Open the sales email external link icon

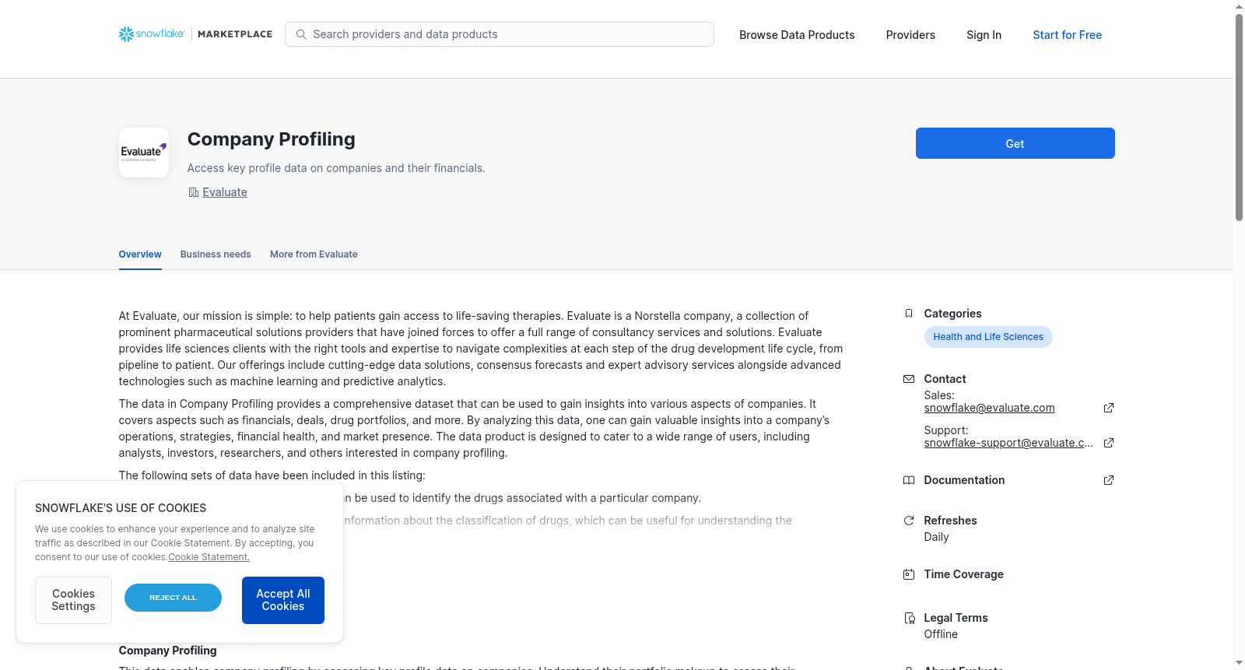1109,408
